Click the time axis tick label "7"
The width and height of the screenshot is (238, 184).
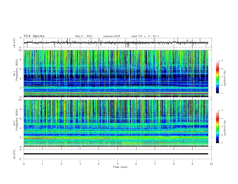click(155, 164)
